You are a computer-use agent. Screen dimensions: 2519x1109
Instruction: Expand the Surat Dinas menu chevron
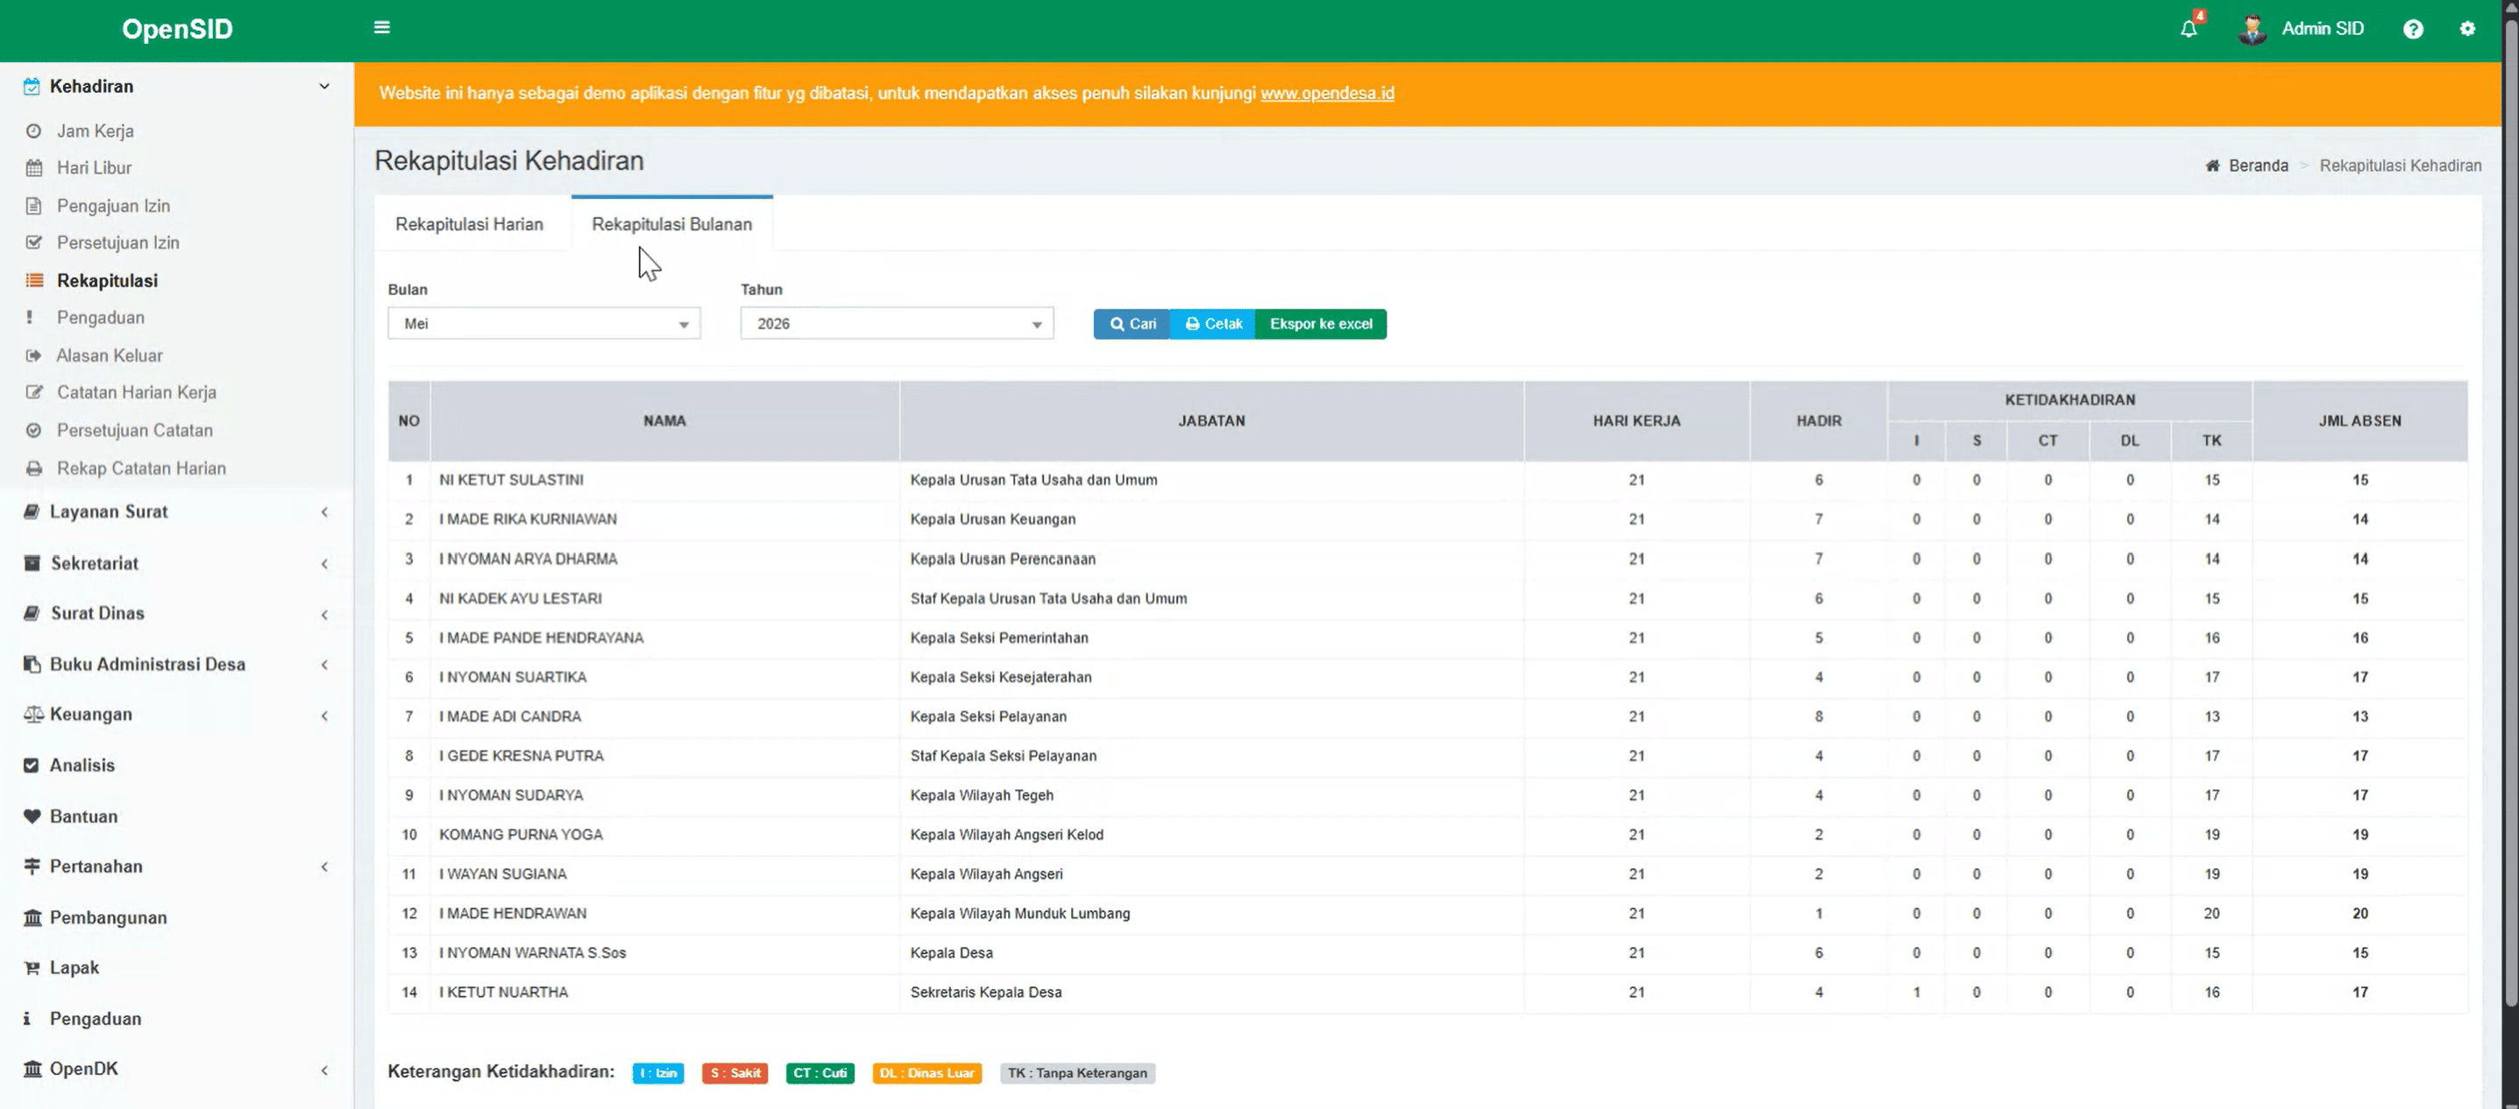[323, 615]
